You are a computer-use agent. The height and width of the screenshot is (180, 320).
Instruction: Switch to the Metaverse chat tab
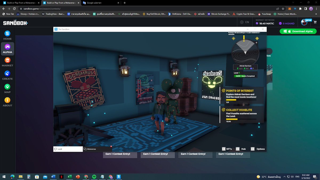pyautogui.click(x=97, y=149)
